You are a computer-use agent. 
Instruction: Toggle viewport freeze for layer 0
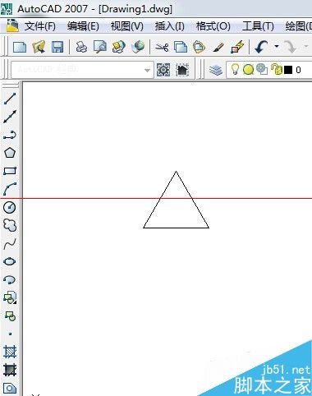coord(262,69)
